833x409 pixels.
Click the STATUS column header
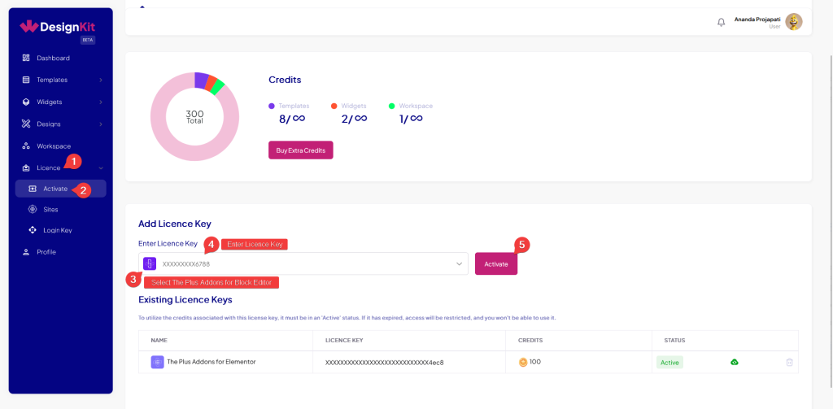pos(674,341)
